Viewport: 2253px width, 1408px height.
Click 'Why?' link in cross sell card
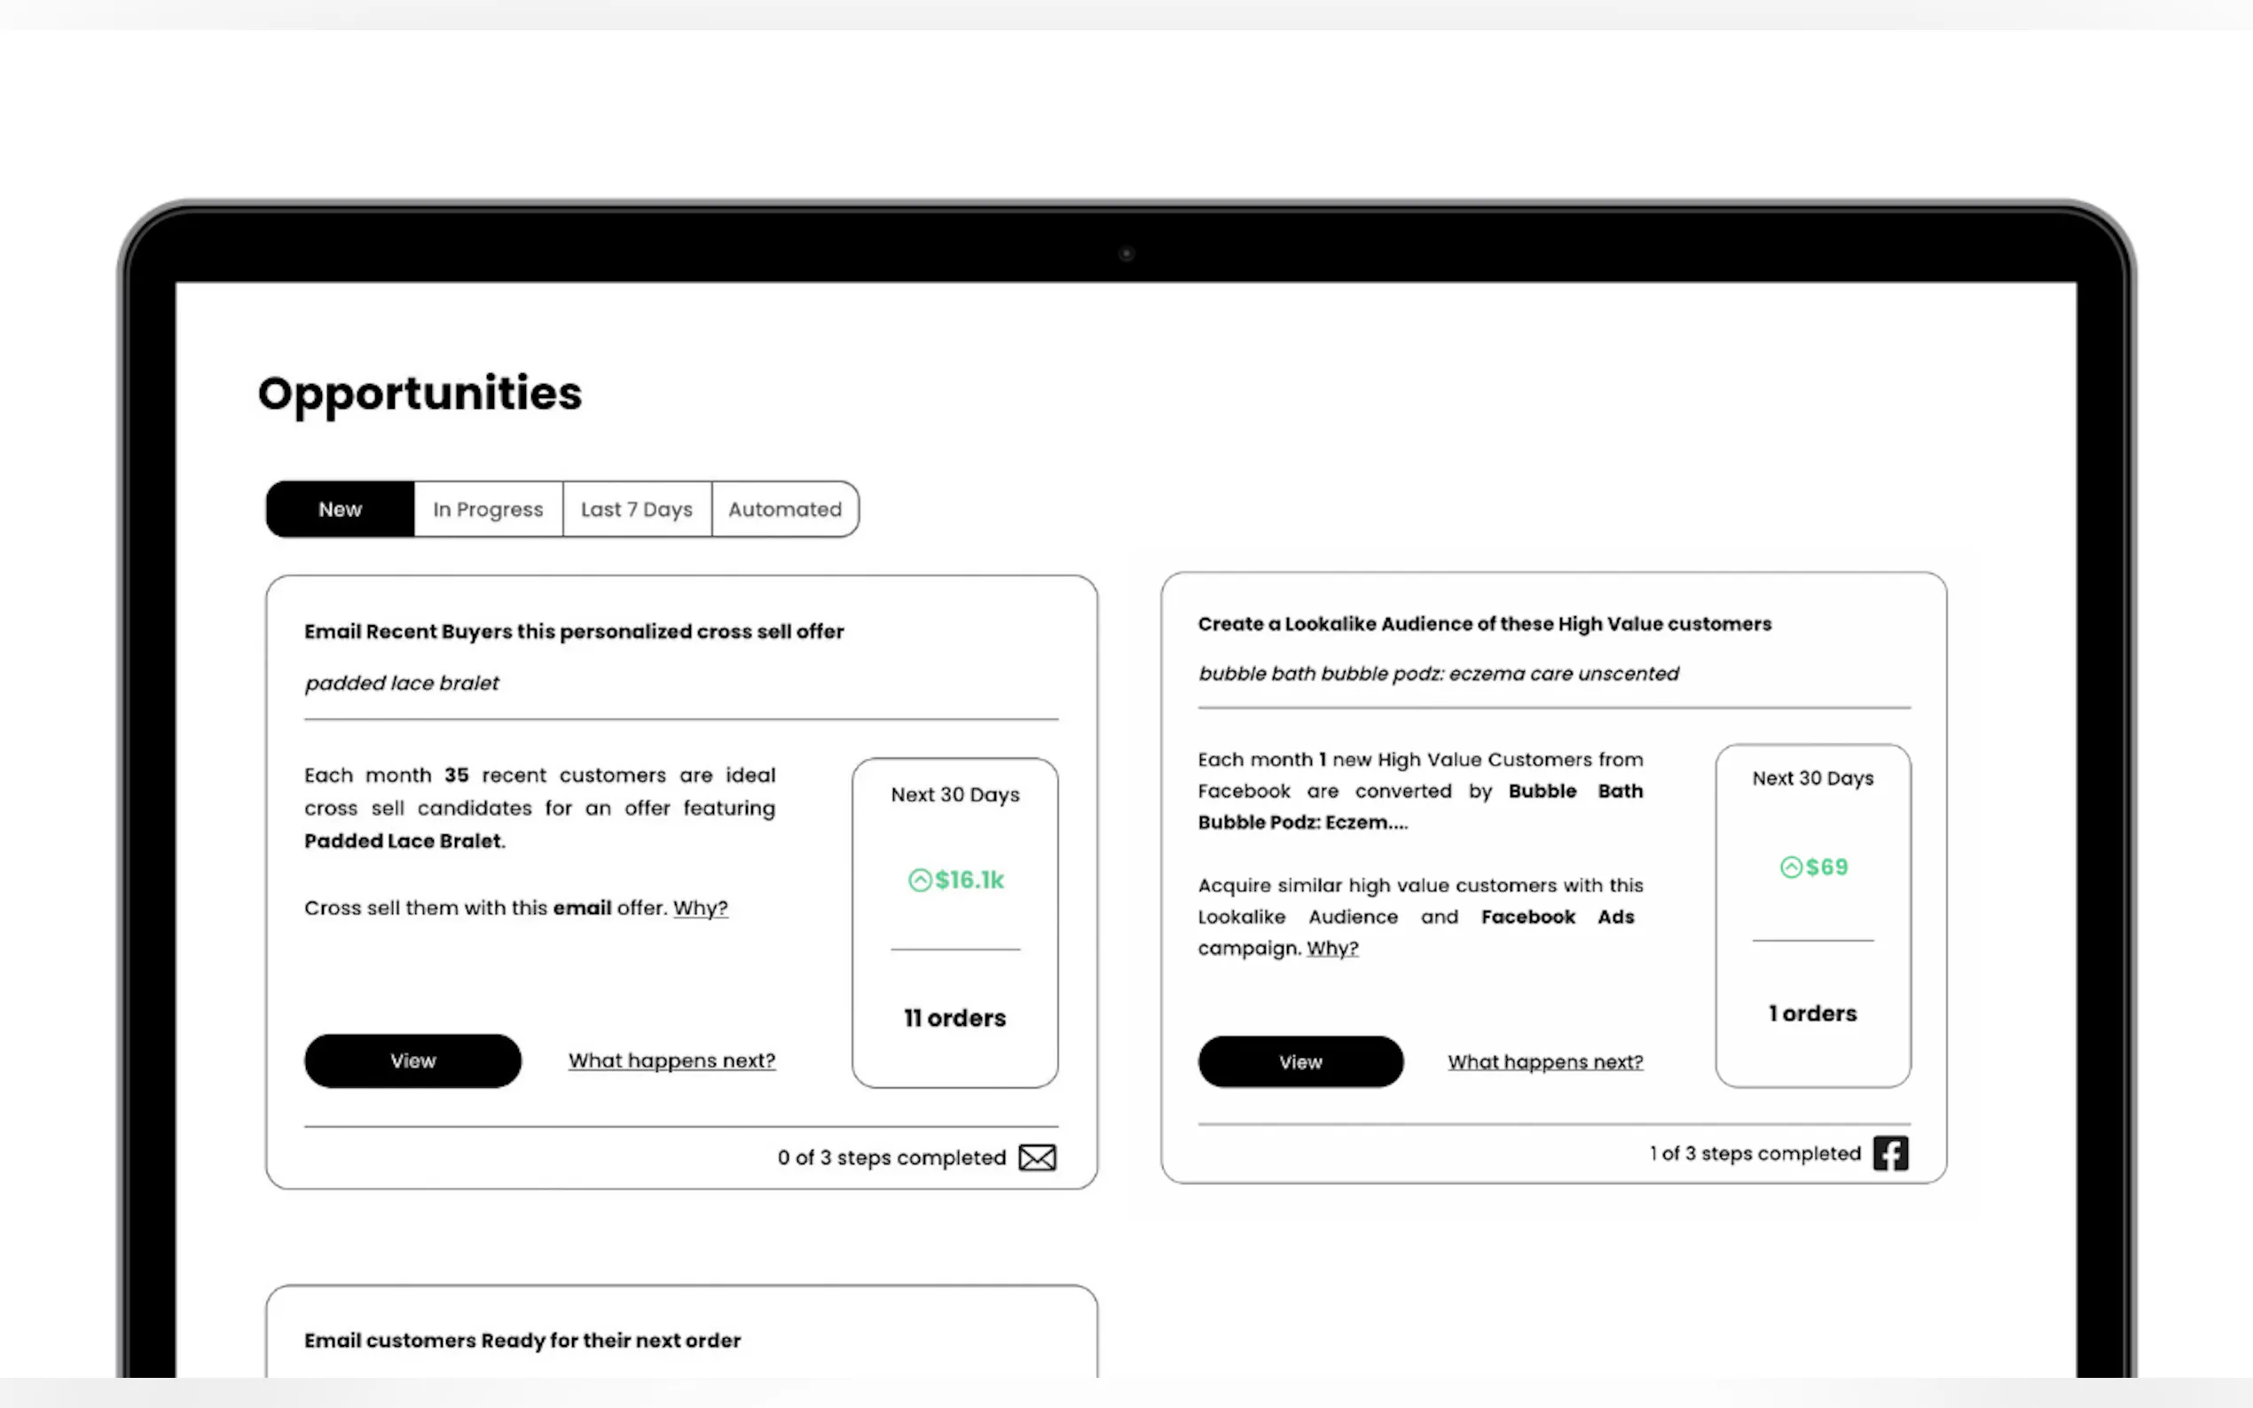point(701,908)
